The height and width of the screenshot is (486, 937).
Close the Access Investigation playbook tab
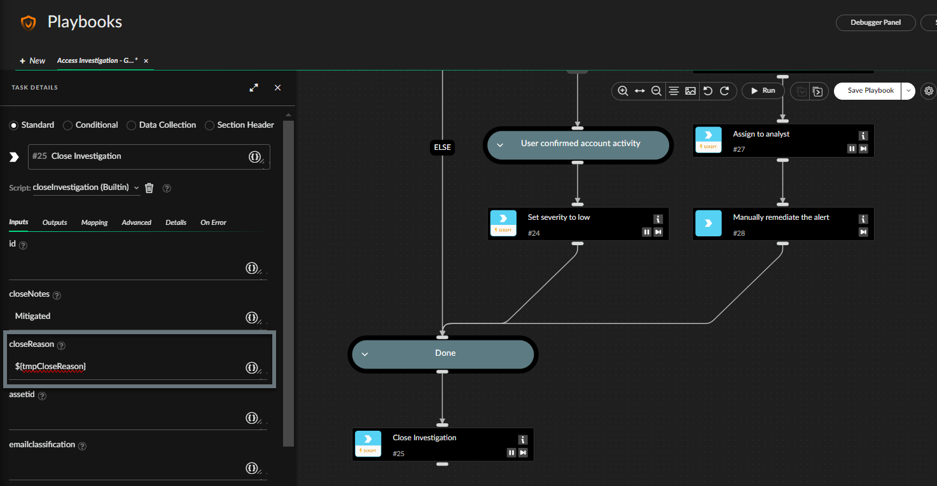click(x=146, y=61)
